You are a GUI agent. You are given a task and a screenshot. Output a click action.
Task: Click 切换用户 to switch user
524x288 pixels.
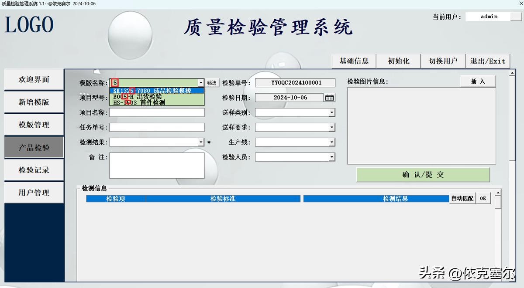pyautogui.click(x=443, y=61)
